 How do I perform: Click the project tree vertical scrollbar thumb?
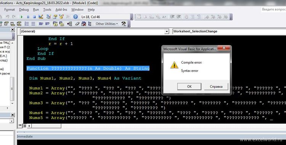point(12,89)
